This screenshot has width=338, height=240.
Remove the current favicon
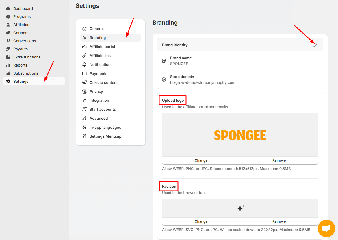pos(279,221)
